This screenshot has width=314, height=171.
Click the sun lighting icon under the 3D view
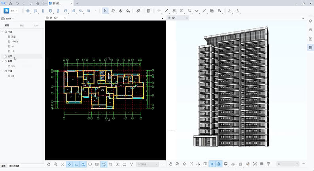[248, 164]
